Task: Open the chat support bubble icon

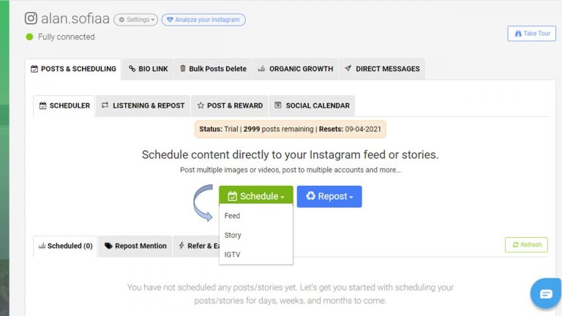Action: click(546, 294)
